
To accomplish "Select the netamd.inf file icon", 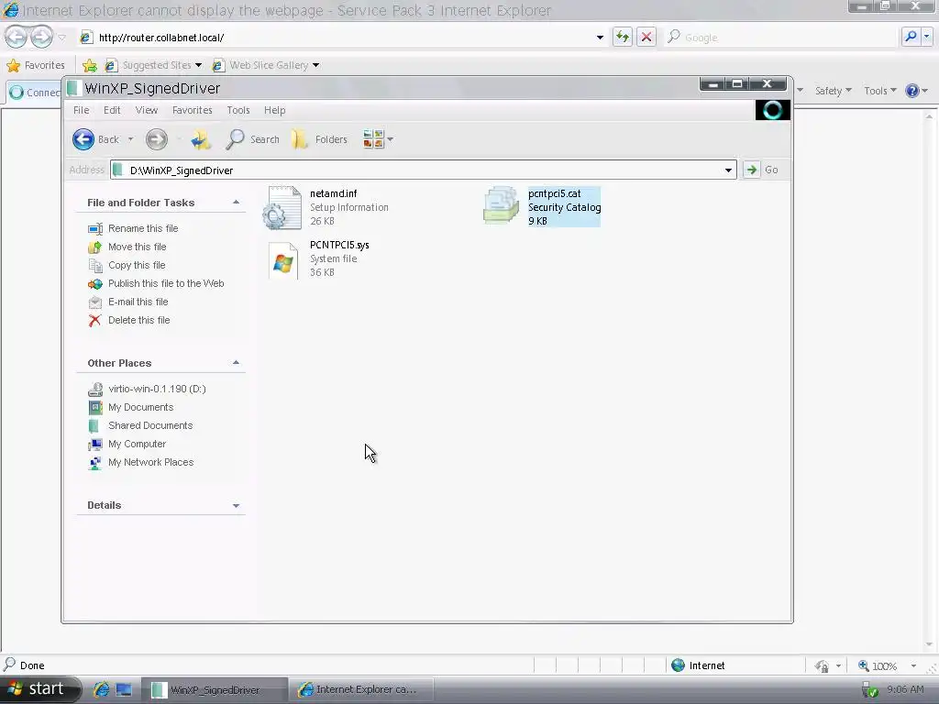I will tap(282, 207).
